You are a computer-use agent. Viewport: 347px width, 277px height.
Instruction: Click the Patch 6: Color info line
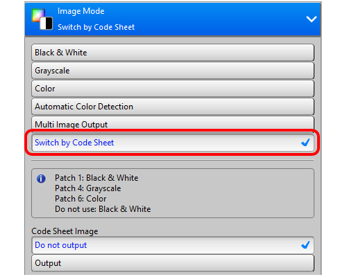click(x=81, y=199)
